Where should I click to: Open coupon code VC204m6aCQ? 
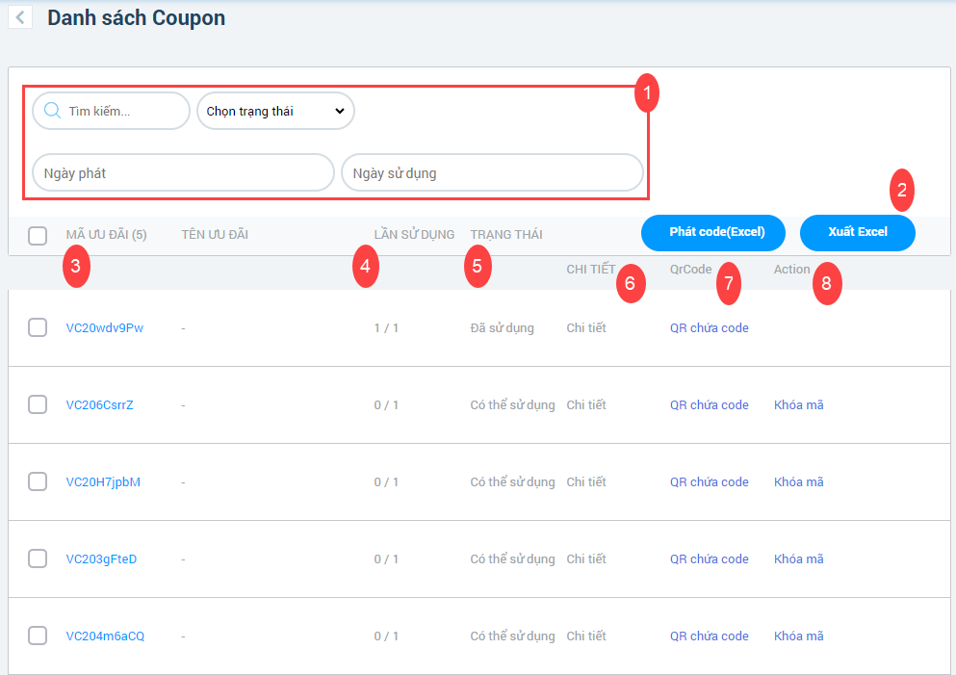[105, 636]
